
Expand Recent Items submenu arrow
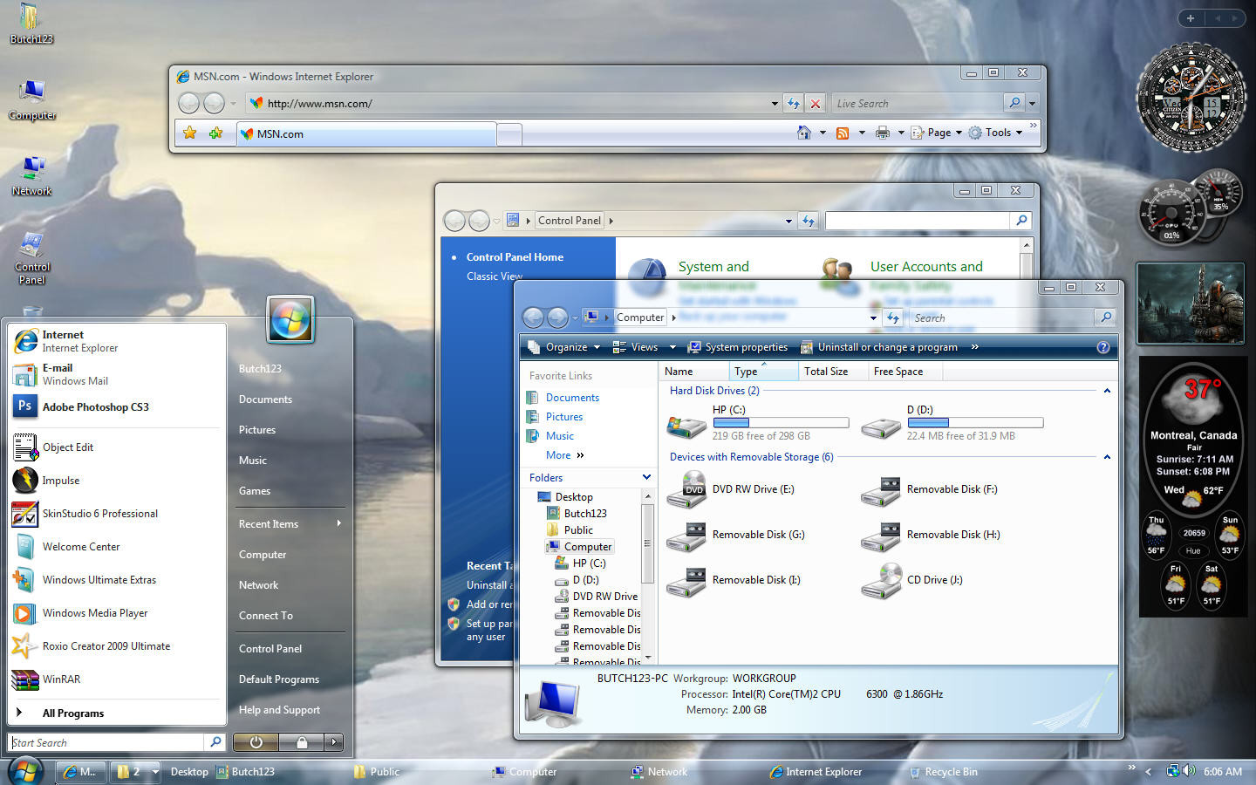coord(338,523)
